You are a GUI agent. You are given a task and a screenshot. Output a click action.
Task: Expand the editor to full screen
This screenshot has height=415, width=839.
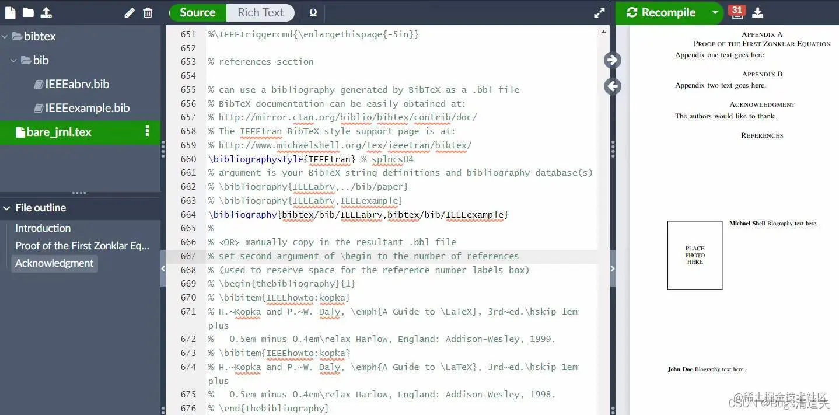tap(599, 12)
